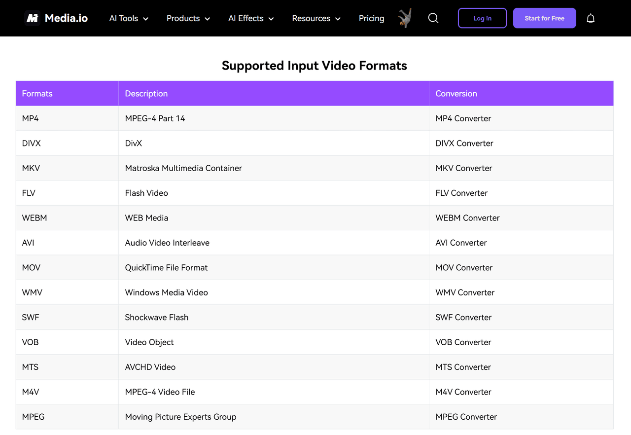
Task: Click the Audio Video Interleave description
Action: [167, 243]
